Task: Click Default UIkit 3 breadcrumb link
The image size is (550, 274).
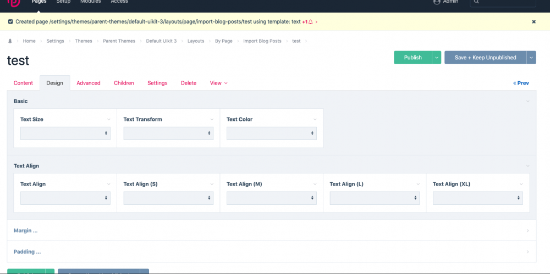Action: click(x=161, y=41)
